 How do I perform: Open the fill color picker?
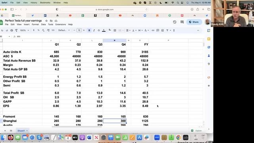[110, 30]
